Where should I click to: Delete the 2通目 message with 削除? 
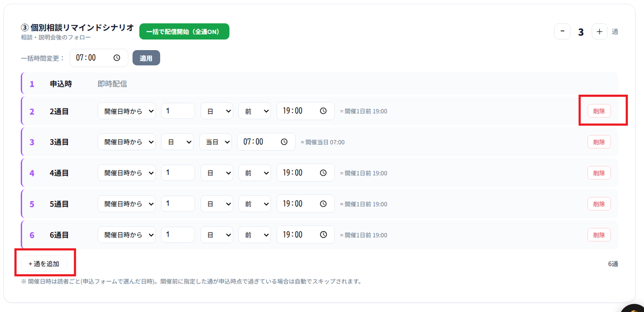click(599, 111)
